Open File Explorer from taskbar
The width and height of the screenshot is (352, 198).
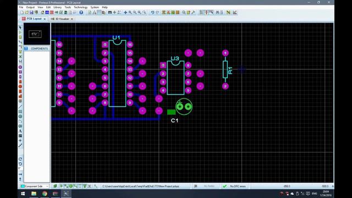click(x=34, y=194)
